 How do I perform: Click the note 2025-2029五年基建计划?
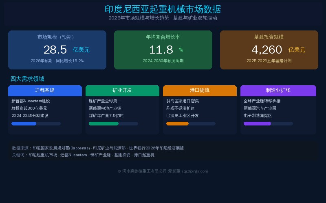click(269, 60)
